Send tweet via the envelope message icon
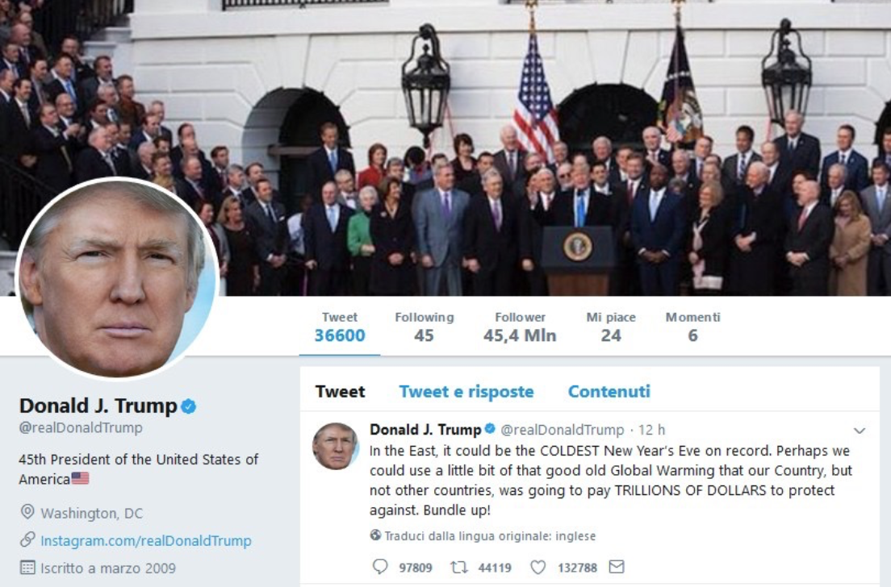This screenshot has width=891, height=587. pos(617,567)
